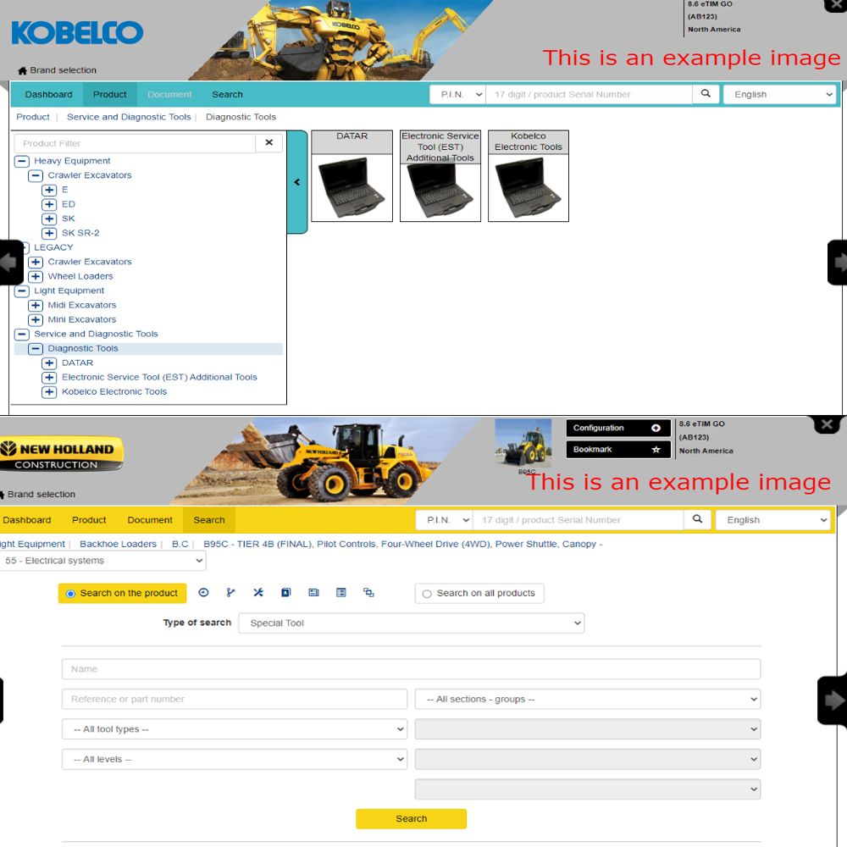Click the home icon next to Brand selection
Viewport: 847px width, 847px height.
tap(22, 71)
